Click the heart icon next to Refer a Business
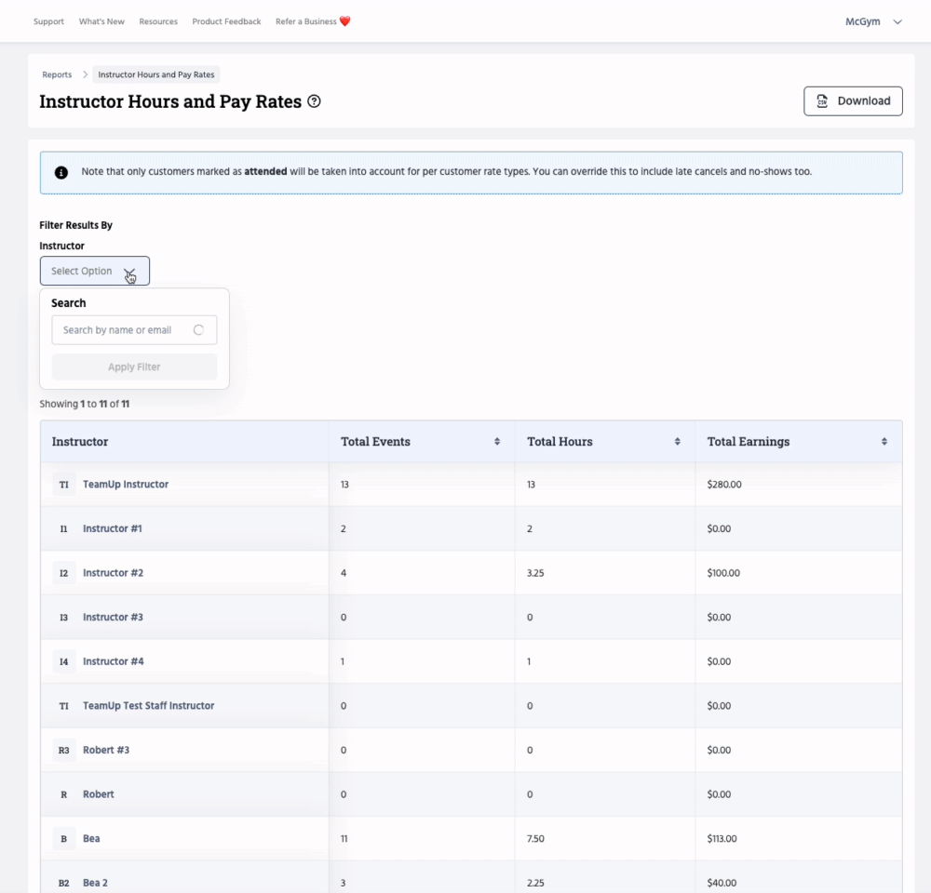 coord(344,20)
